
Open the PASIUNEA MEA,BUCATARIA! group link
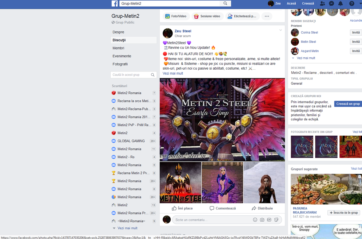coord(304,211)
